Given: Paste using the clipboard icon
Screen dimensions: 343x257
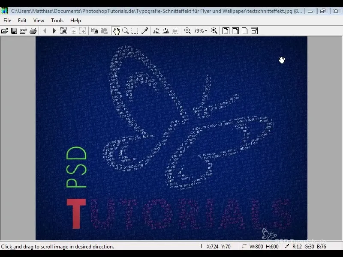Looking at the screenshot, I should pyautogui.click(x=104, y=31).
